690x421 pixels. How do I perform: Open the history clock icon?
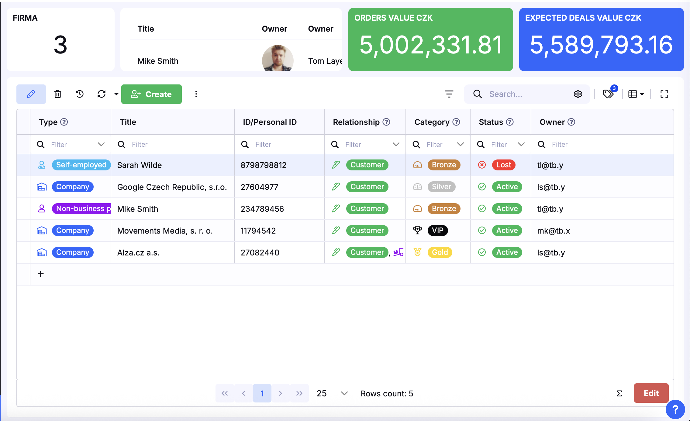[x=80, y=94]
